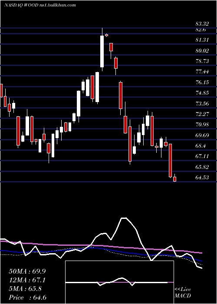
Task: Click the 67.11 price axis label
Action: coord(202,156)
